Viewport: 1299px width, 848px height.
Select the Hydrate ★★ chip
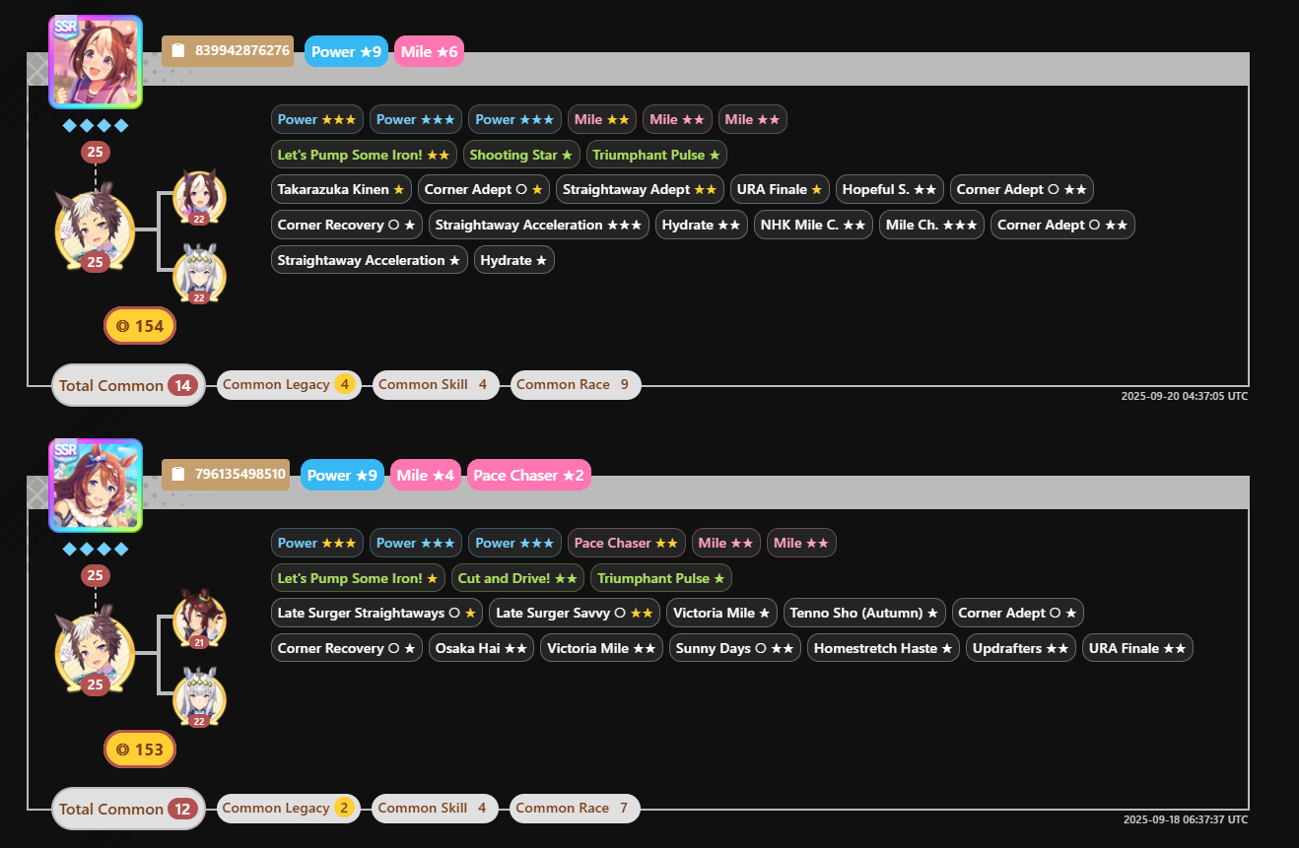point(701,225)
